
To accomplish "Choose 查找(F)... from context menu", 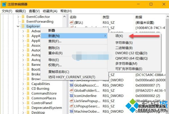I will coord(74,41).
